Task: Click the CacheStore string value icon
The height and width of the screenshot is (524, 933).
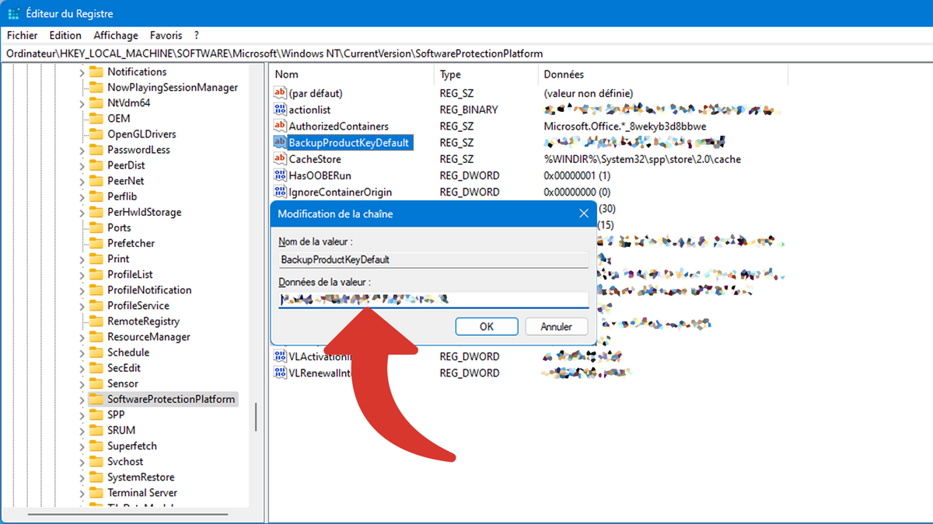Action: (280, 158)
